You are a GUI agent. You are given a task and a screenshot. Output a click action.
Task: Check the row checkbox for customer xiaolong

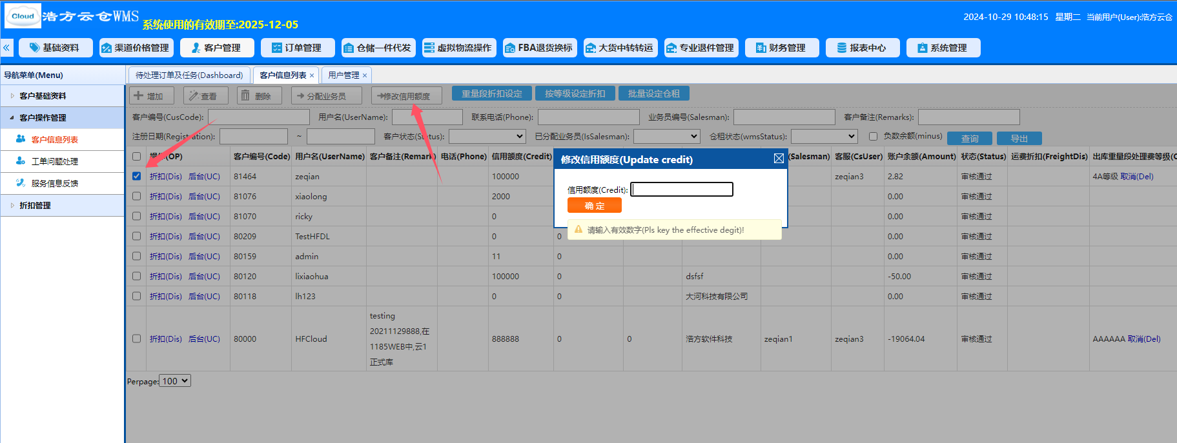tap(136, 196)
